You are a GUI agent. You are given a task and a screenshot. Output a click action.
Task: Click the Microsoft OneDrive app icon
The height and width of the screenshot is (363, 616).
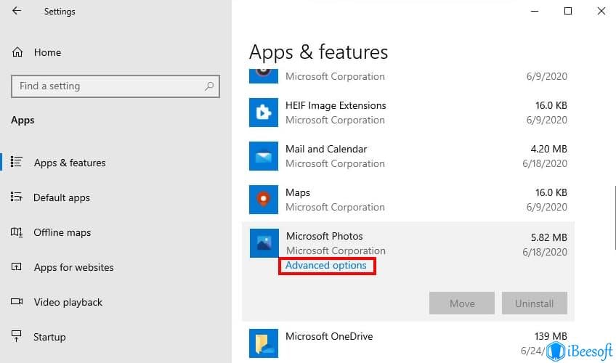[x=264, y=343]
